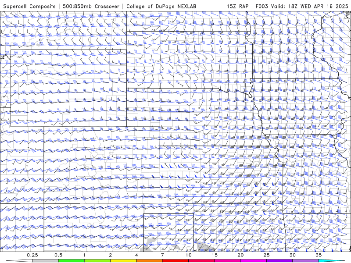
Task: Click the legend value 7 on the scale
Action: pos(162,255)
